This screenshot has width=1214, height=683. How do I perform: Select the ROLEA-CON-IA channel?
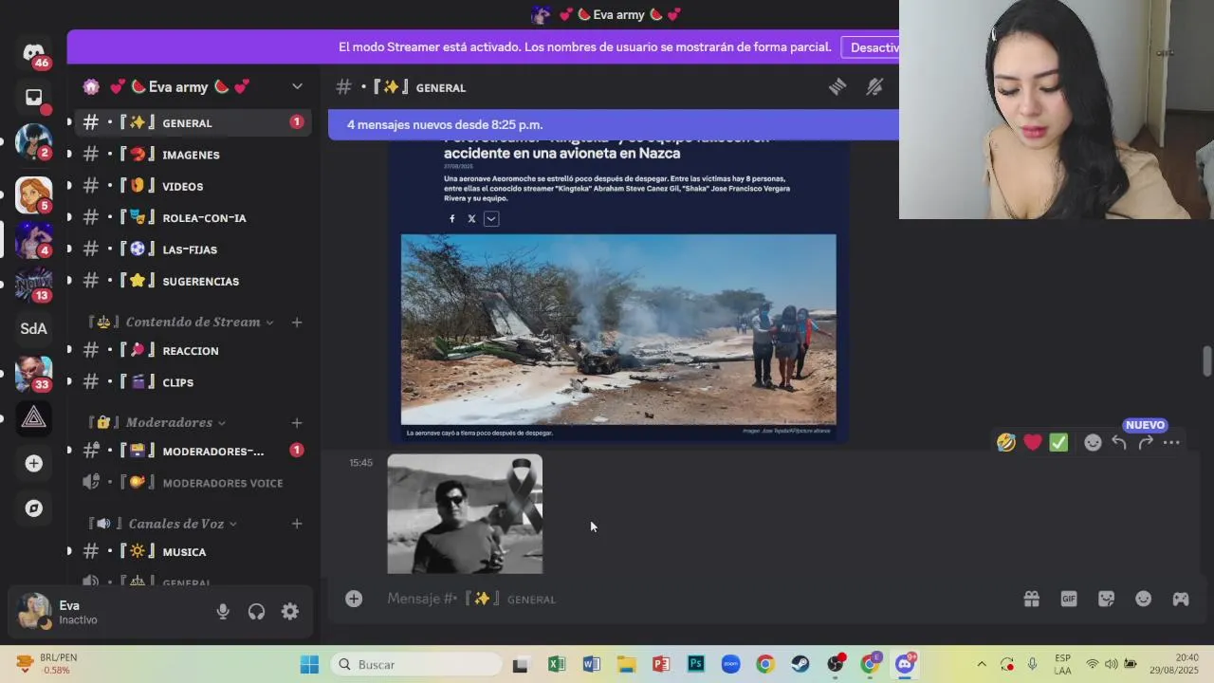coord(193,218)
